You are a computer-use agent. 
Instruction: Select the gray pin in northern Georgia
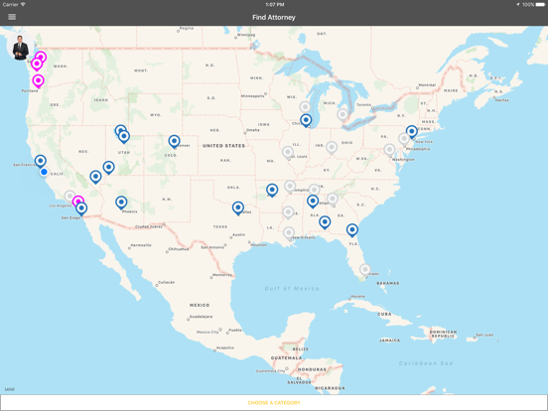pos(333,200)
